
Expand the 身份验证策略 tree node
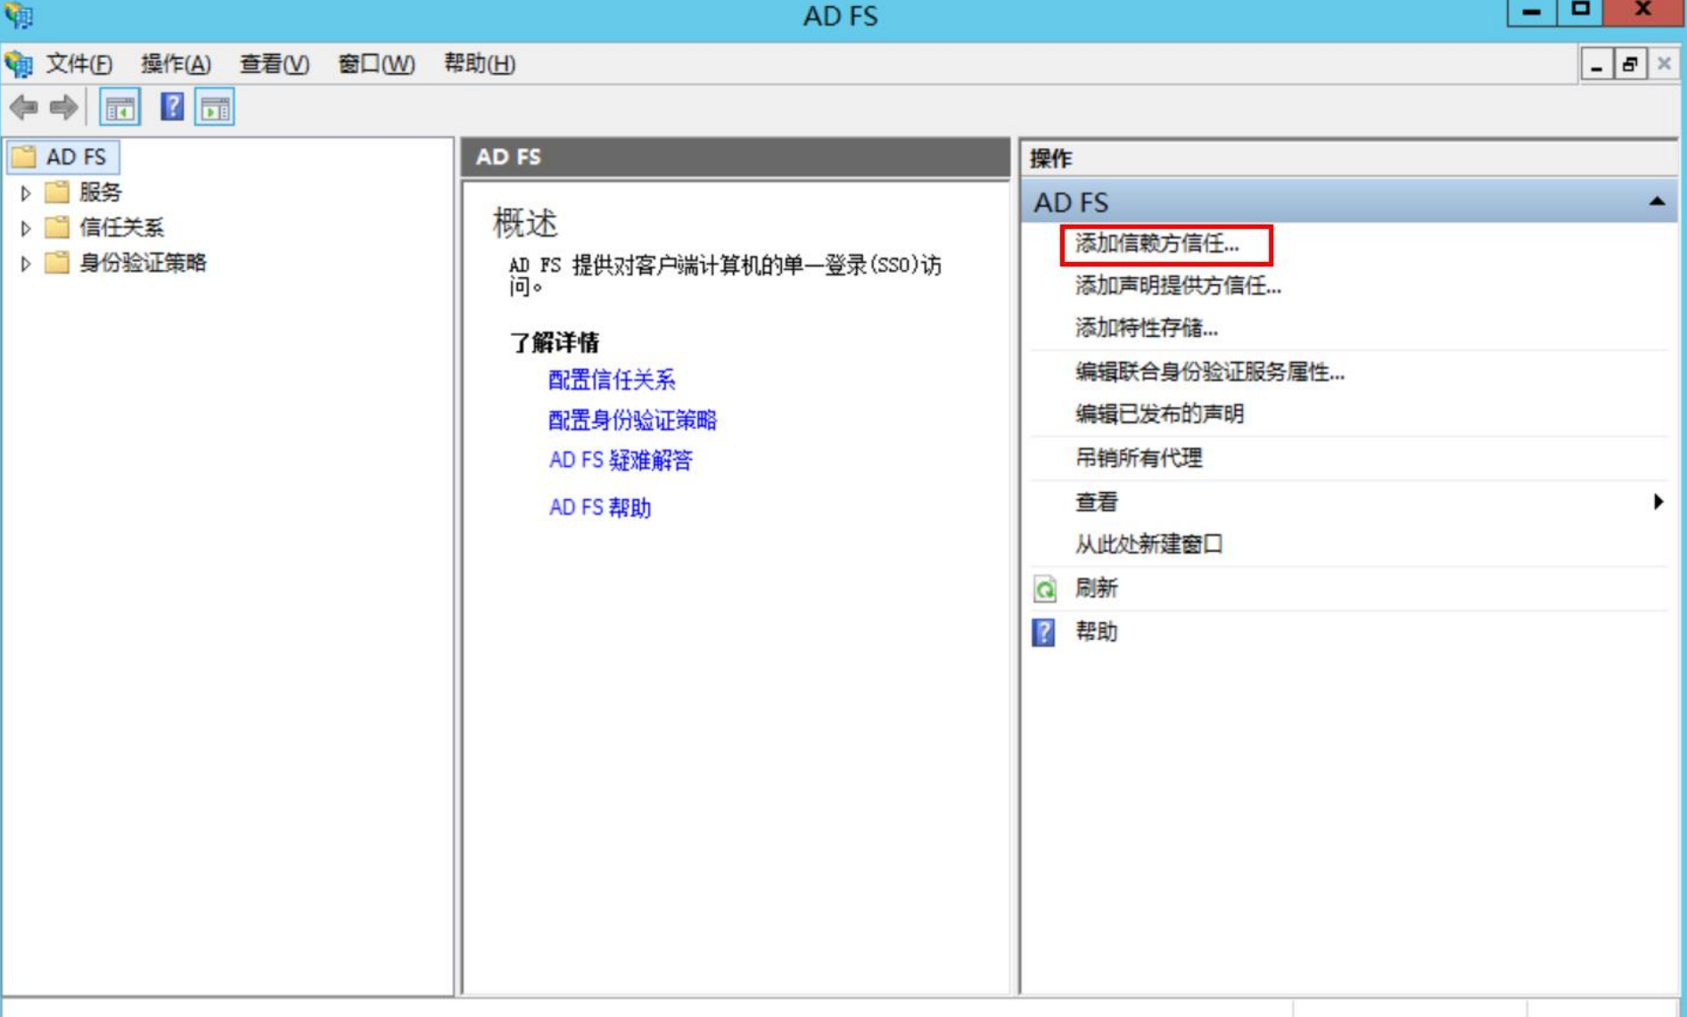pos(26,263)
